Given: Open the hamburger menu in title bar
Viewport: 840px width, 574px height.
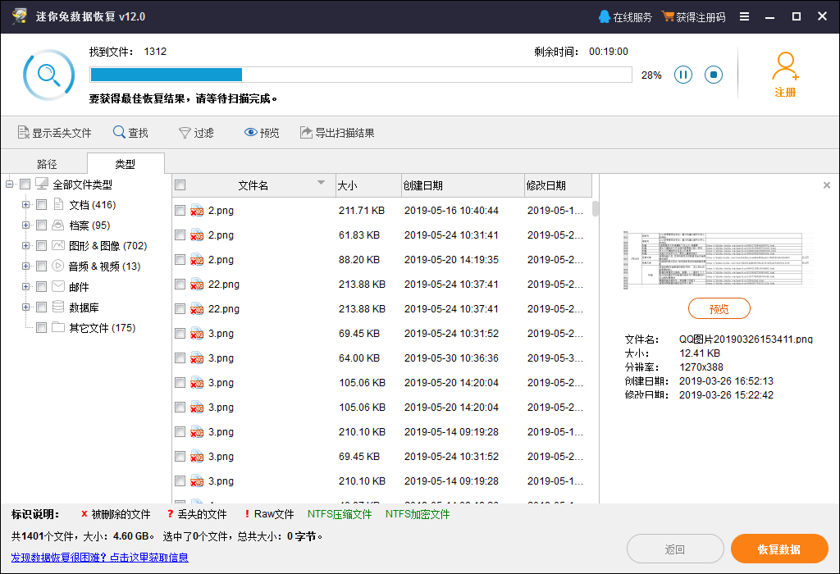Looking at the screenshot, I should (x=744, y=16).
